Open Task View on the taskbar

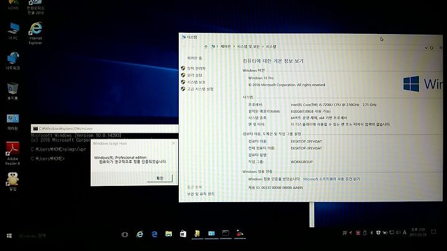(x=125, y=235)
